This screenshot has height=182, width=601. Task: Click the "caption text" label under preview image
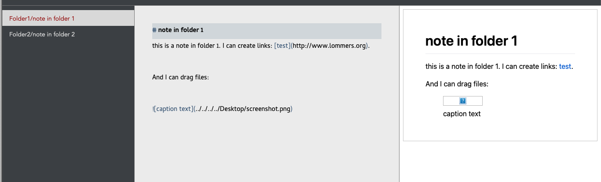(462, 114)
